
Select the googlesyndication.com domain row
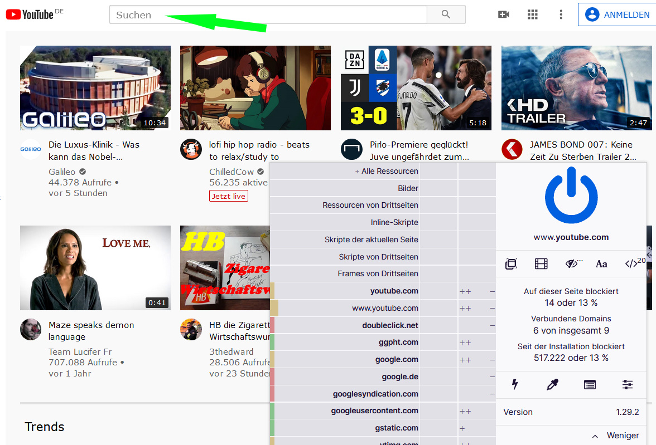coord(344,394)
